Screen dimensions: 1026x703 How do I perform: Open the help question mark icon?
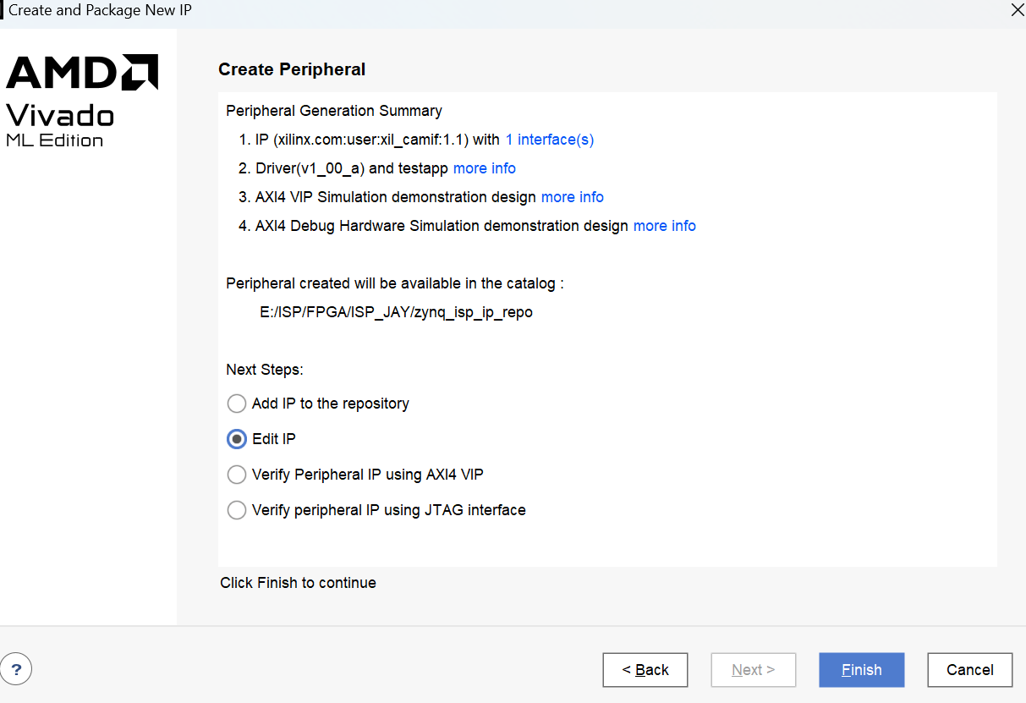(x=17, y=669)
